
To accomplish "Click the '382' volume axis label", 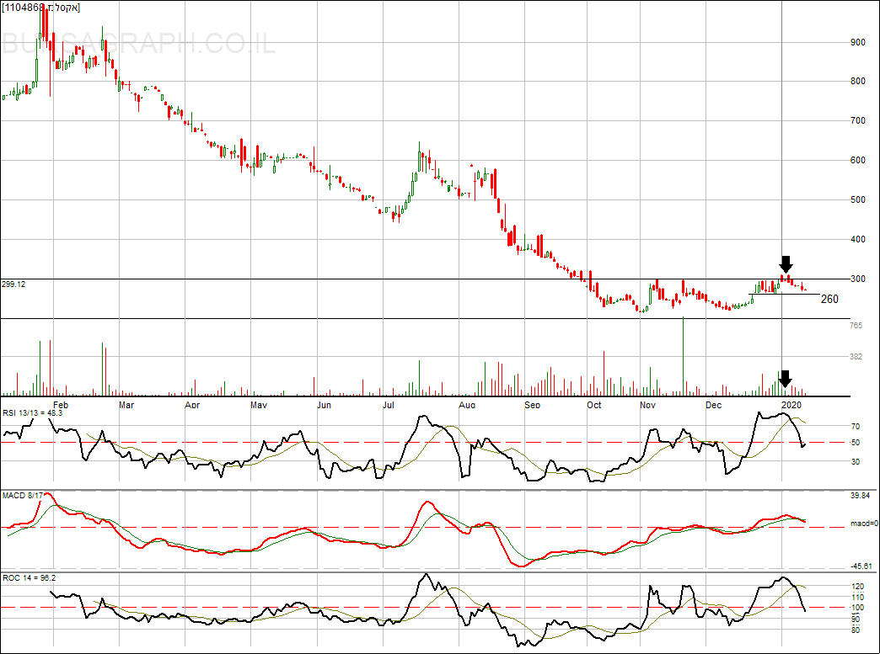I will pyautogui.click(x=856, y=356).
